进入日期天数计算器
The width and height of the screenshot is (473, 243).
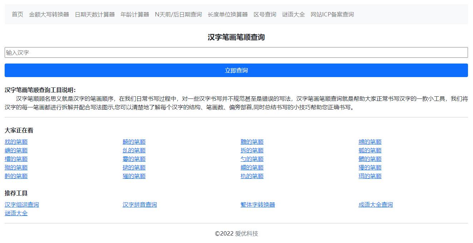click(95, 14)
